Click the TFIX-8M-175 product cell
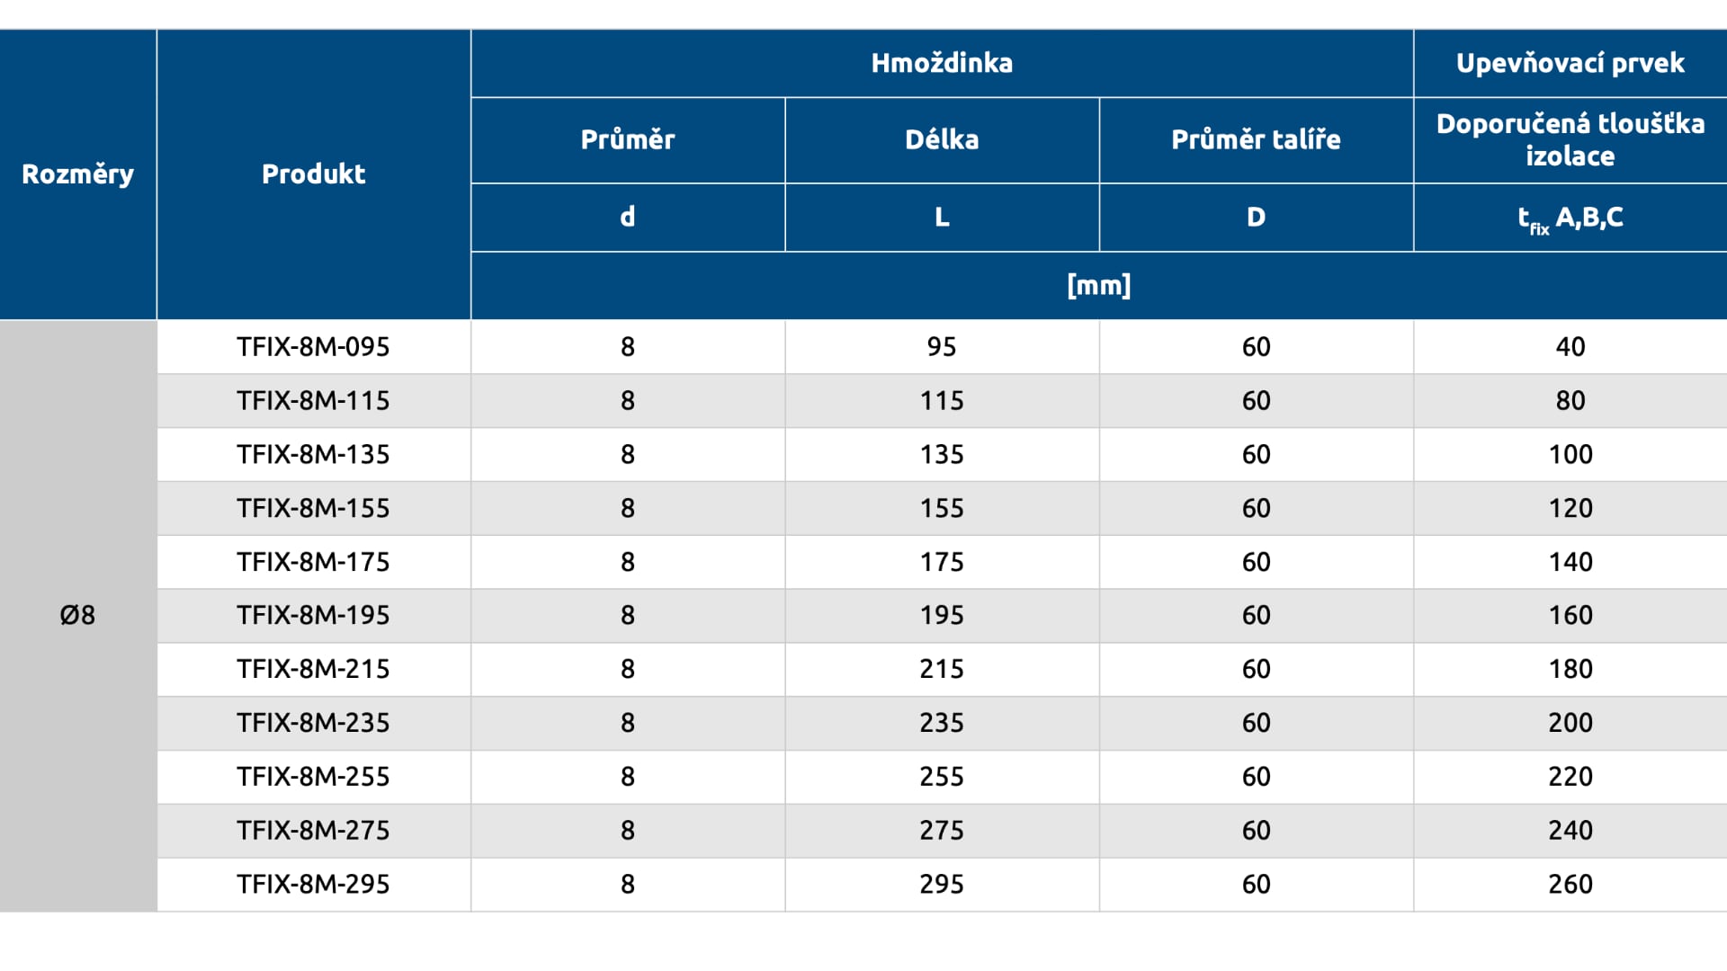The height and width of the screenshot is (971, 1727). pyautogui.click(x=313, y=562)
